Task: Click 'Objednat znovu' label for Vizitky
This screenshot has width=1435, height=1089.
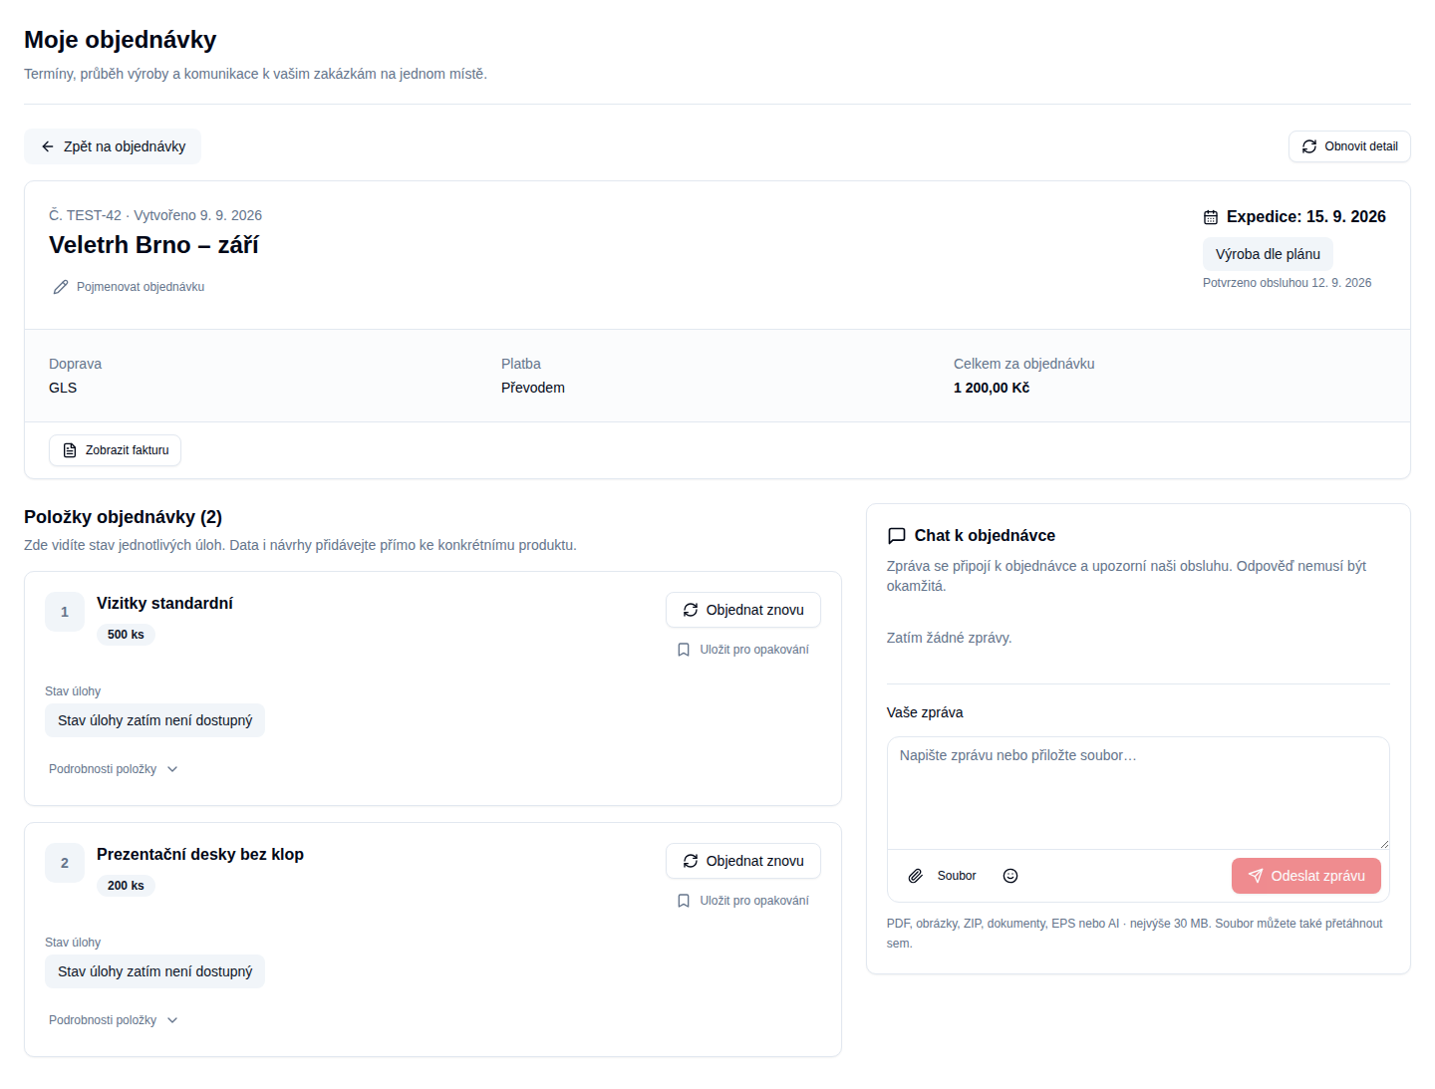Action: 755,610
